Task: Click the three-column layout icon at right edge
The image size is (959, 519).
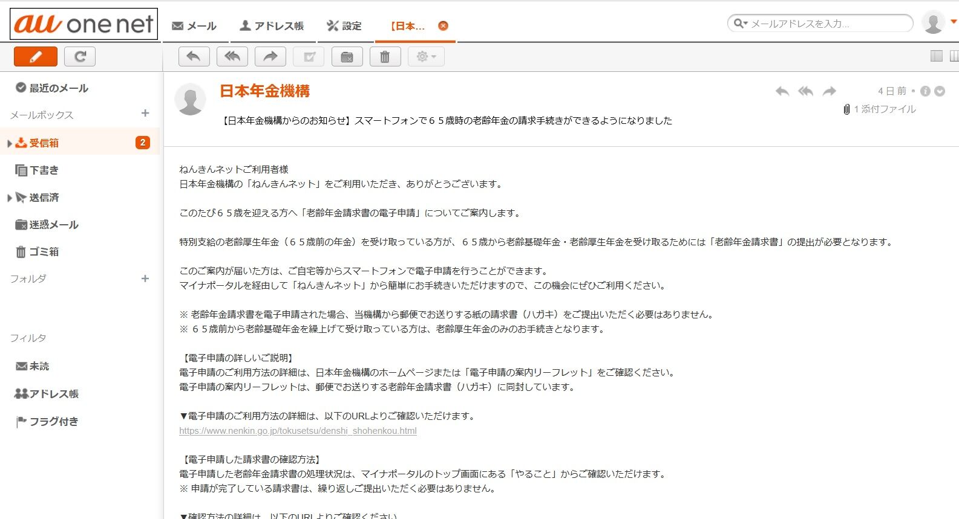Action: pos(954,56)
